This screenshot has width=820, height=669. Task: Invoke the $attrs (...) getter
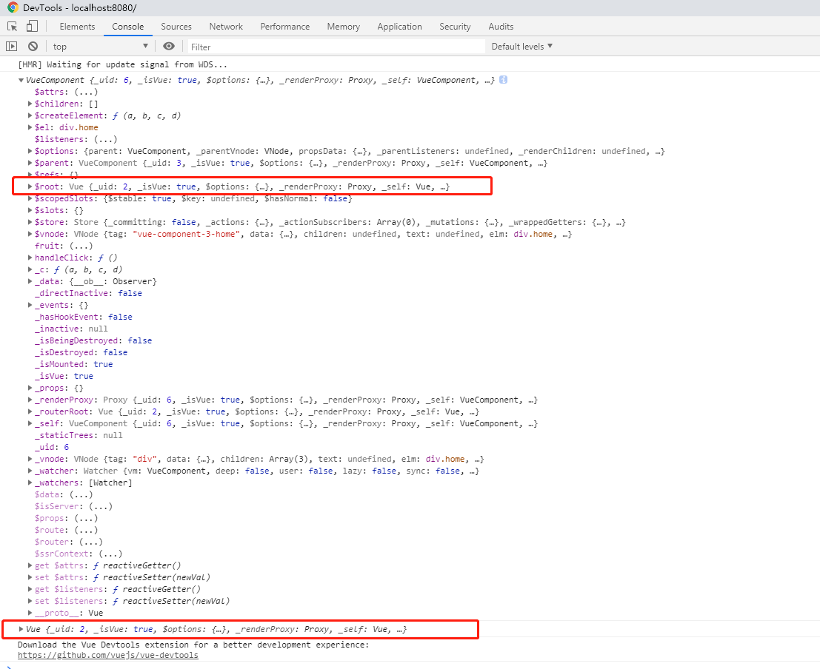click(x=86, y=92)
